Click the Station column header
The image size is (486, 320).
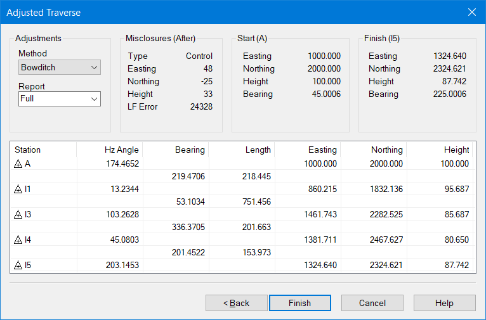coord(43,150)
